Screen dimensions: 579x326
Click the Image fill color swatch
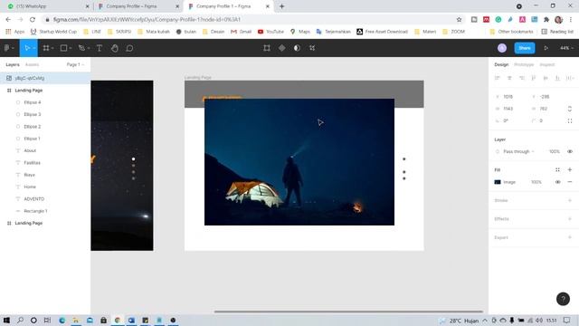(x=498, y=182)
